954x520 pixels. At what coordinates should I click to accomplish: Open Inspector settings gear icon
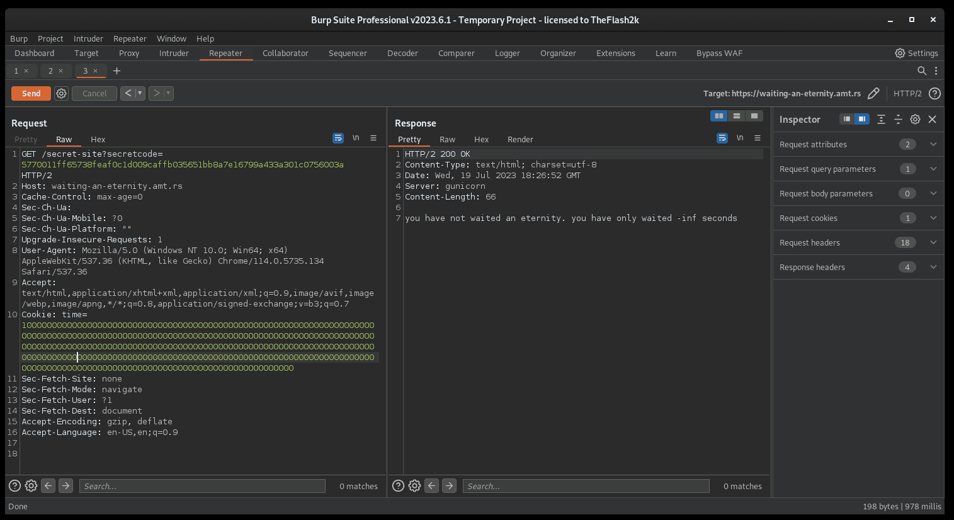[915, 119]
